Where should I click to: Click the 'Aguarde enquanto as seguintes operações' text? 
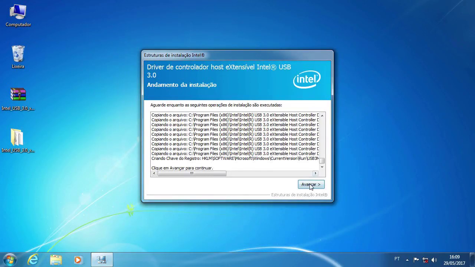point(216,105)
